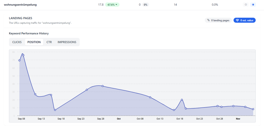Switch to the CLICKS tab

(17, 42)
